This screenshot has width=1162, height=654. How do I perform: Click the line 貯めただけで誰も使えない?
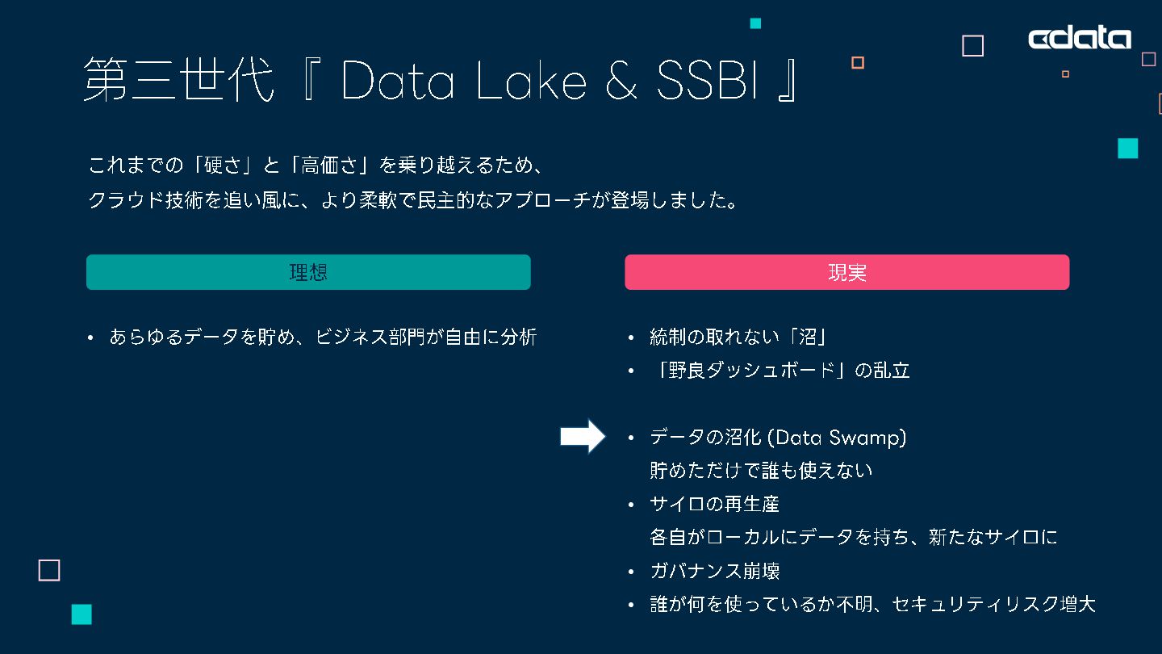click(761, 470)
